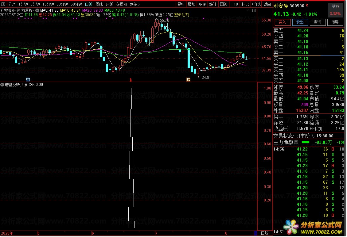This screenshot has width=347, height=237.
Task: Click the 跌停 33.24 value
Action: tap(339, 87)
